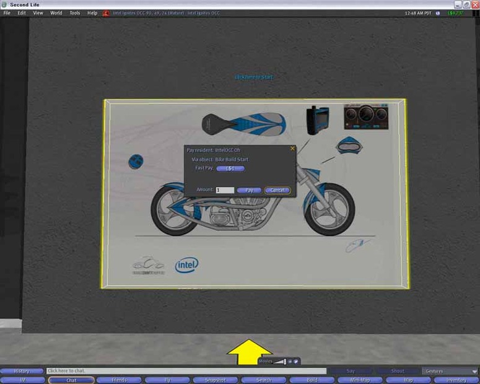Click the round blue emblem part

point(136,162)
